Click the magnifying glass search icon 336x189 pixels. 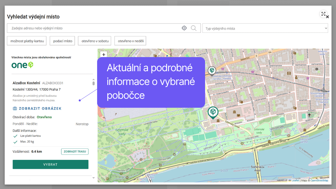pos(194,28)
